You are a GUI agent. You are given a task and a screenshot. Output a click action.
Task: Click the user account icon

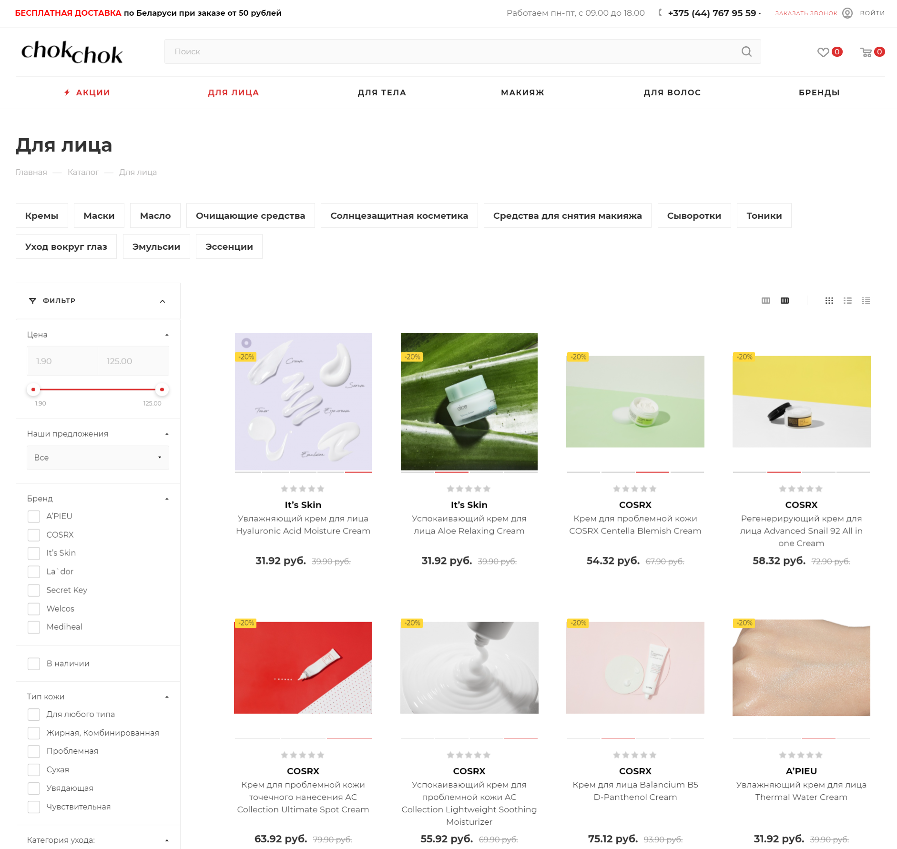point(847,13)
